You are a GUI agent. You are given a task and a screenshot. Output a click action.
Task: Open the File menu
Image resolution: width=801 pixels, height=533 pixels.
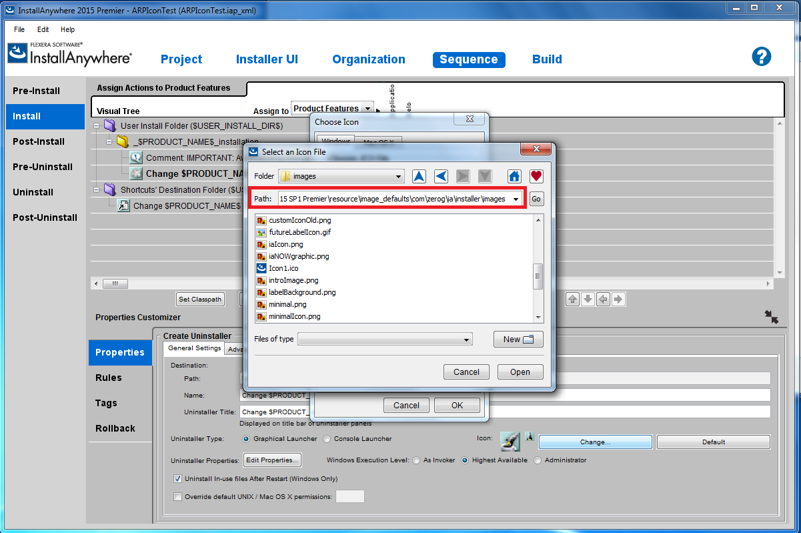point(19,29)
